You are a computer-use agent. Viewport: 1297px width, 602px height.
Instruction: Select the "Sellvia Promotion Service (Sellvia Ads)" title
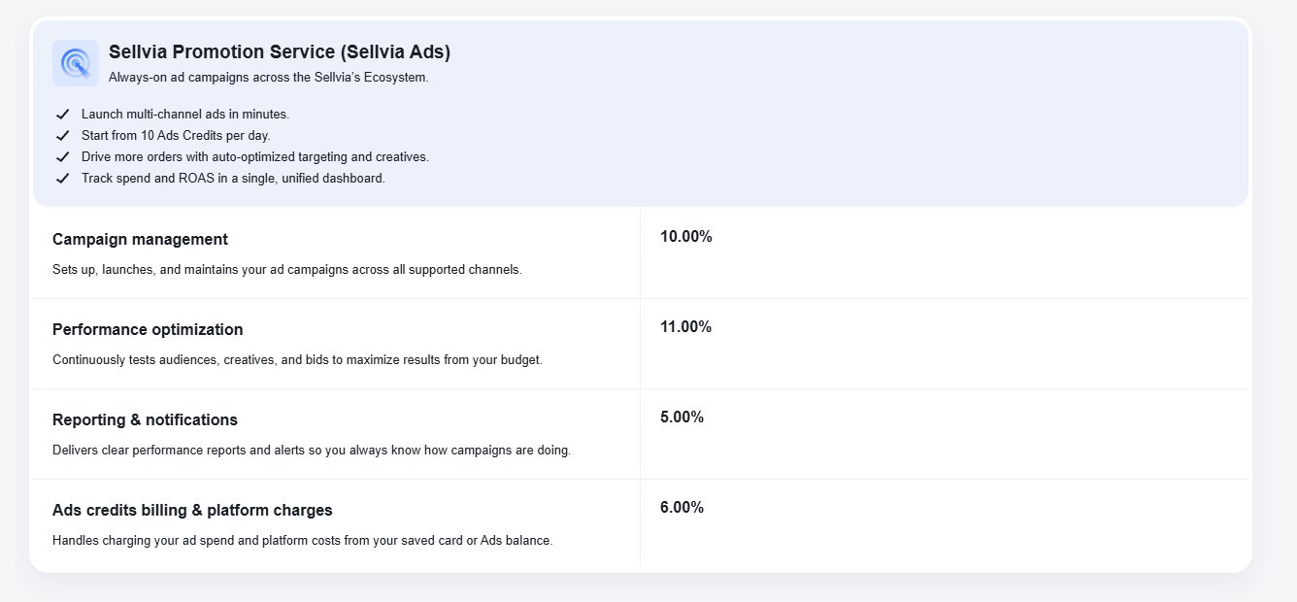(x=280, y=52)
